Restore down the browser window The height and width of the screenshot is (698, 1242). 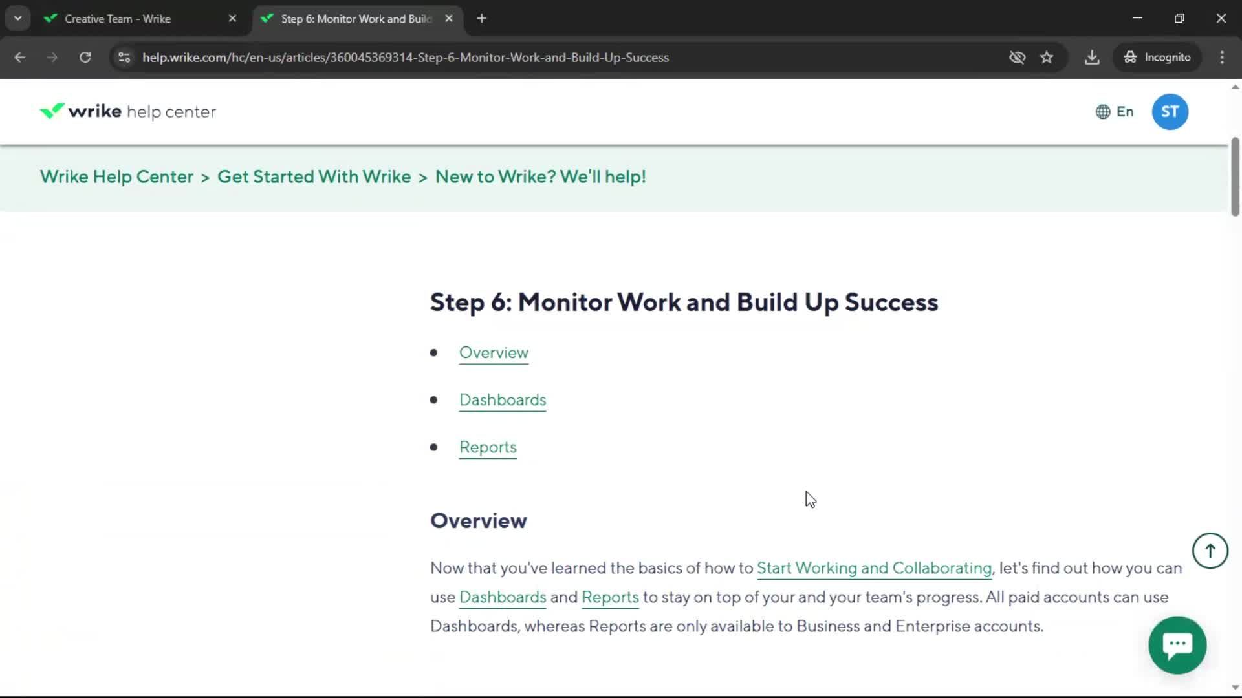click(x=1179, y=18)
